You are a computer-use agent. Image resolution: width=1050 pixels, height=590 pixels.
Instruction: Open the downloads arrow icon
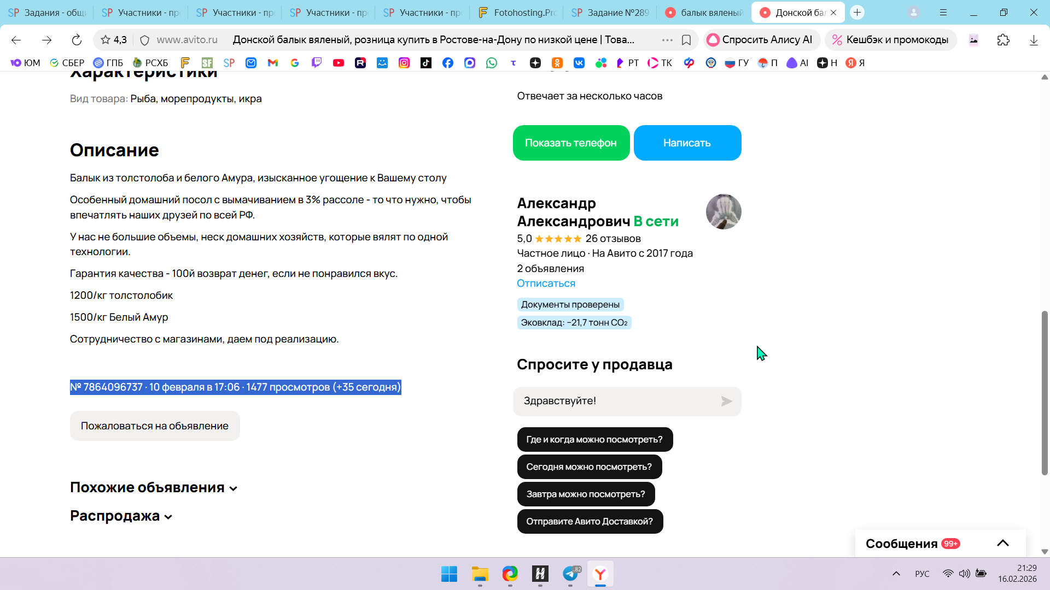pyautogui.click(x=1033, y=40)
